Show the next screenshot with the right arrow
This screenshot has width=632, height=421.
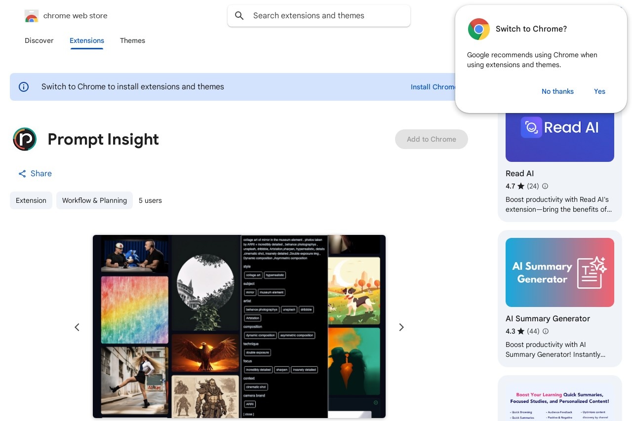coord(401,327)
